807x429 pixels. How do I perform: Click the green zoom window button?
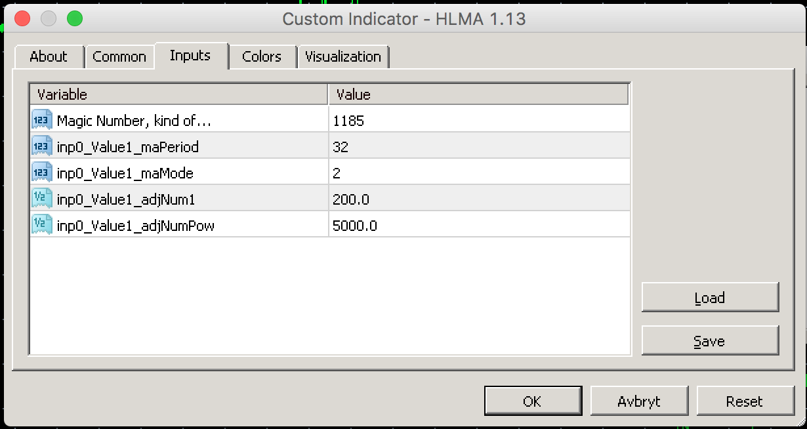[x=75, y=18]
